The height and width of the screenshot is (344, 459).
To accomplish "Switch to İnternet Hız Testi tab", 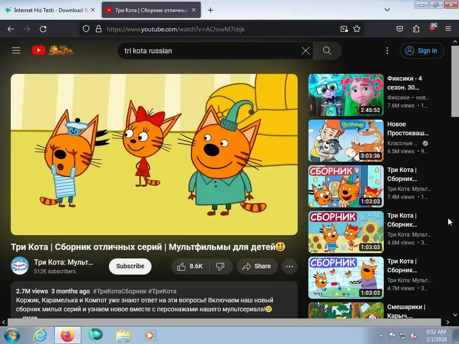I will [48, 10].
